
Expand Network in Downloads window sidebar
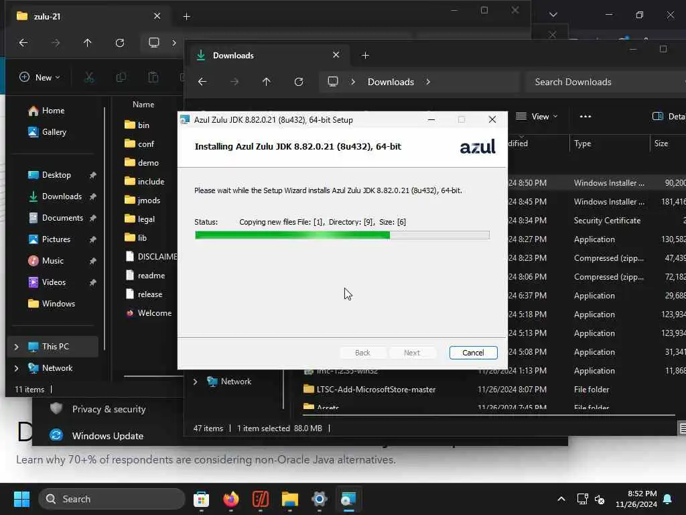(195, 382)
